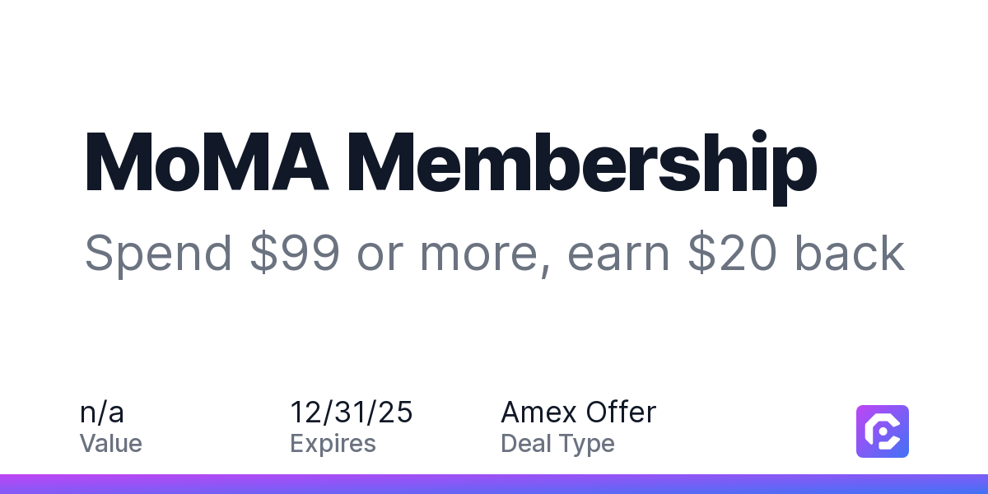The width and height of the screenshot is (988, 494).
Task: Click the word Membership in title
Action: [x=581, y=165]
